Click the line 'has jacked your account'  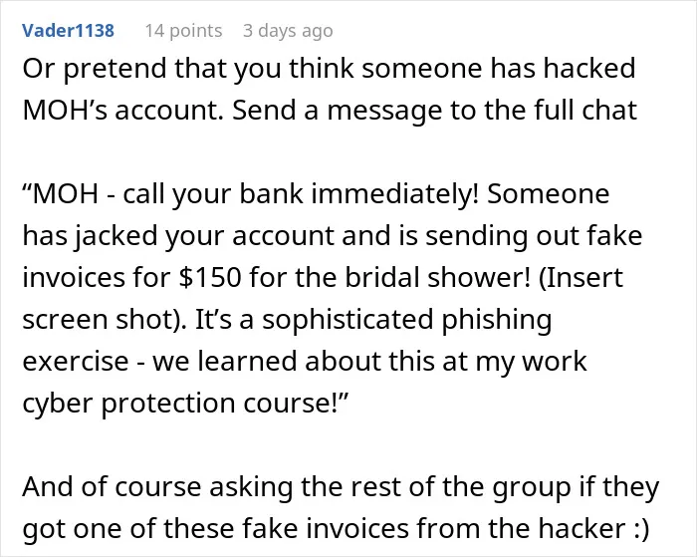pyautogui.click(x=333, y=236)
